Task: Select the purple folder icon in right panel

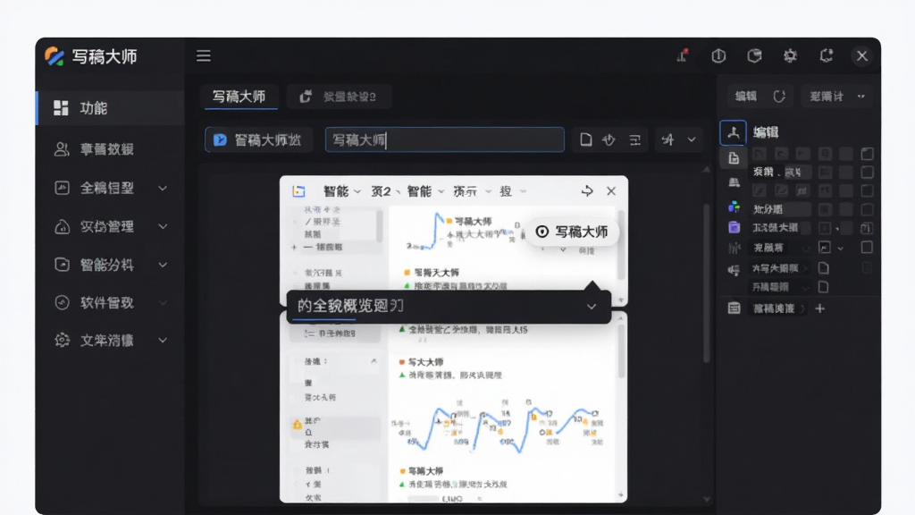Action: click(735, 227)
